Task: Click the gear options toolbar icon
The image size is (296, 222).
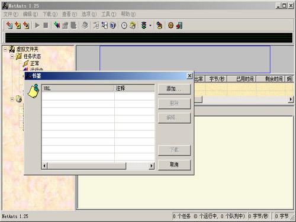Action: pyautogui.click(x=170, y=25)
